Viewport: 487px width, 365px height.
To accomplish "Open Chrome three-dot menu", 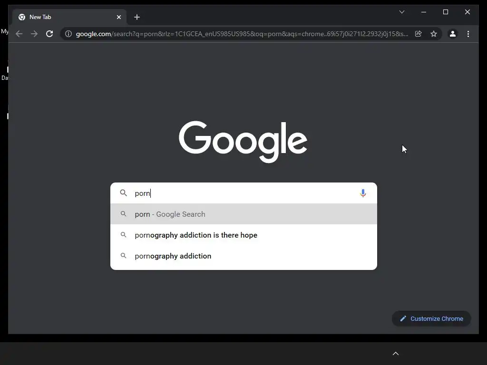I will (468, 34).
